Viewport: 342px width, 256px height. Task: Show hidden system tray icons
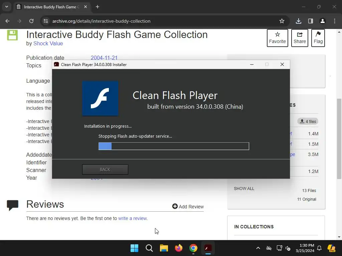pyautogui.click(x=258, y=248)
